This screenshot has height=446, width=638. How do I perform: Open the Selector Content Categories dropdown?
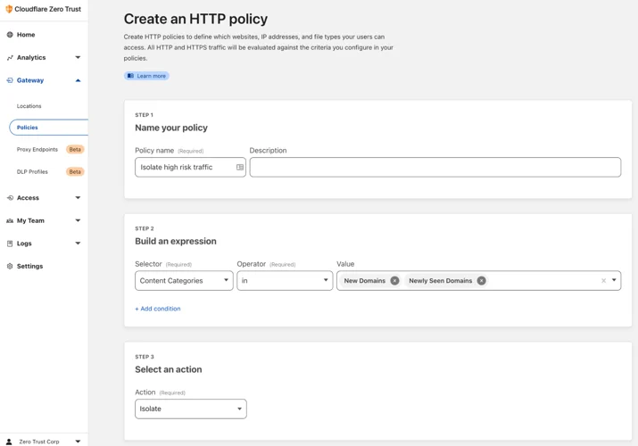coord(184,280)
